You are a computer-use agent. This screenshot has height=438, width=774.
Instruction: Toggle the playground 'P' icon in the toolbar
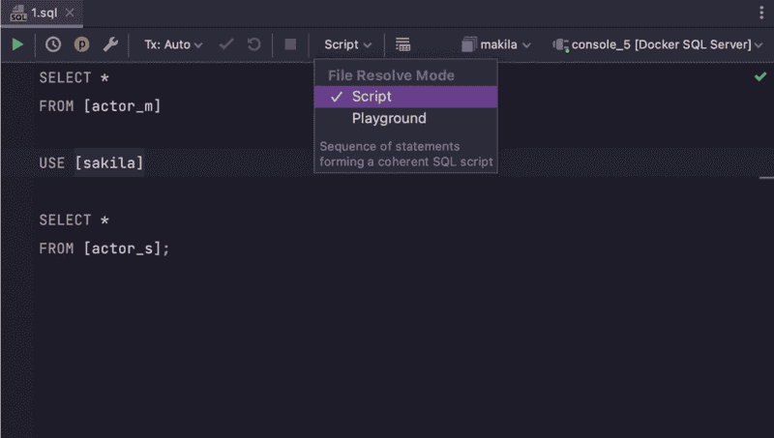pyautogui.click(x=81, y=44)
